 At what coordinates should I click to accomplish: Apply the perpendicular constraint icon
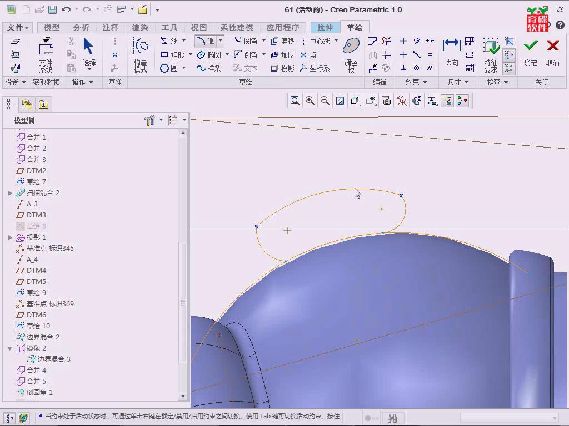tap(403, 68)
